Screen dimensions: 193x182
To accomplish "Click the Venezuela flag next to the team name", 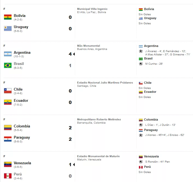I will [8, 165].
